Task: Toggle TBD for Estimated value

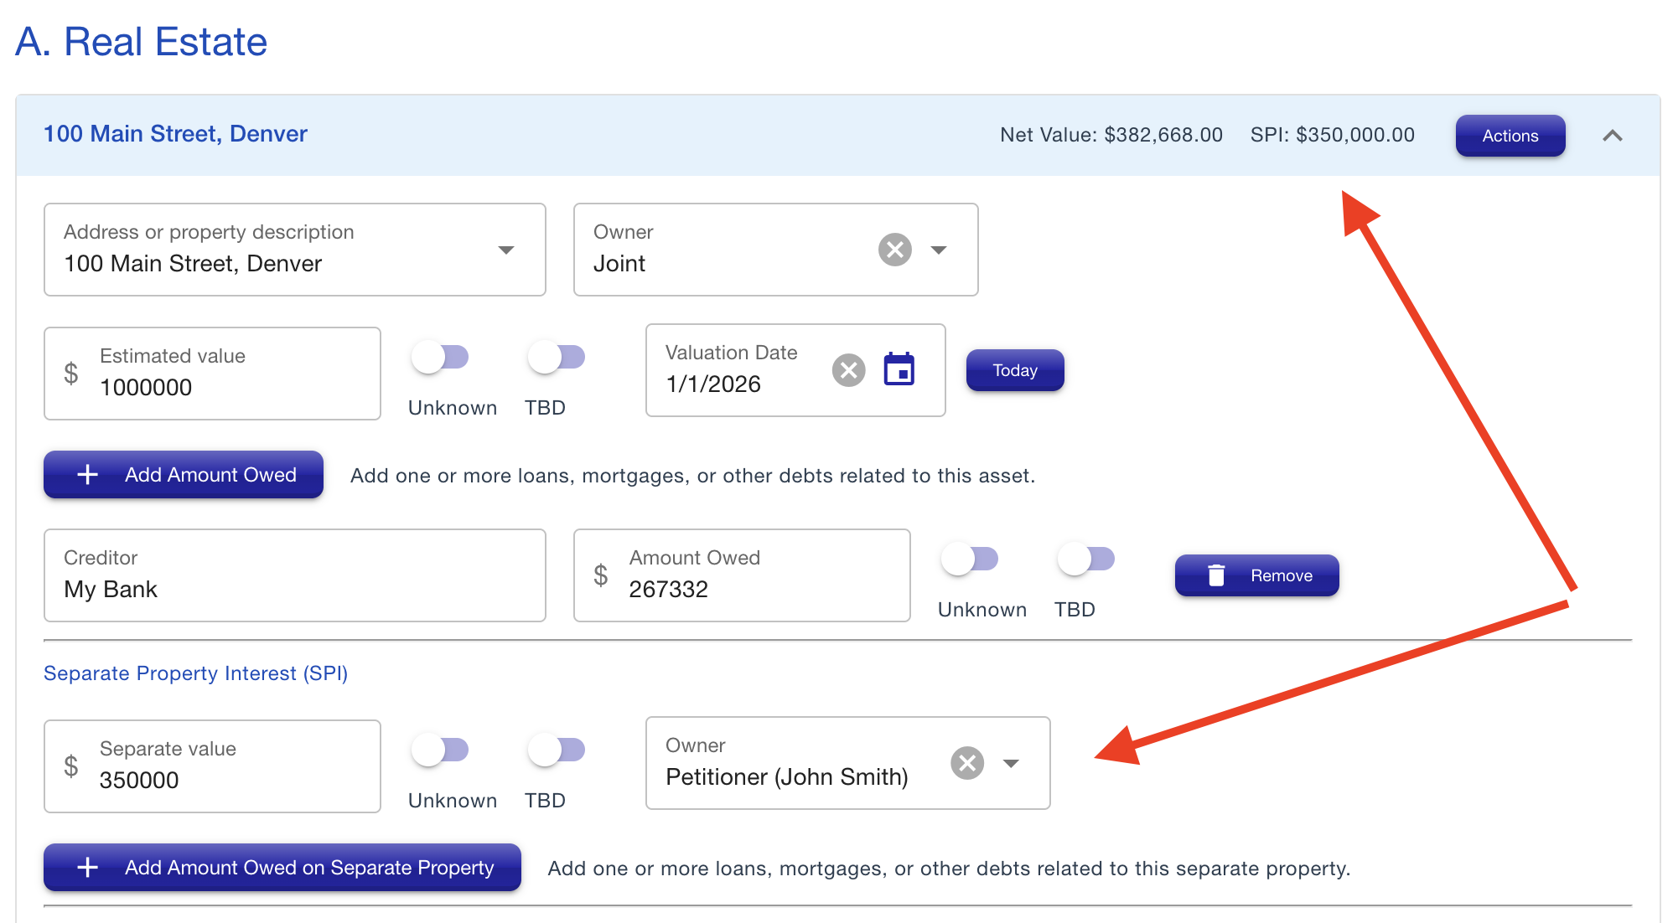Action: (557, 358)
